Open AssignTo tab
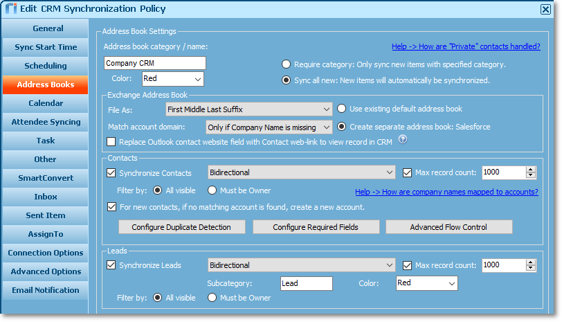Image resolution: width=562 pixels, height=322 pixels. (x=46, y=234)
